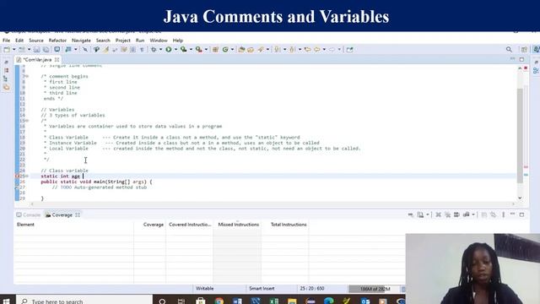The width and height of the screenshot is (540, 304).
Task: Open the Refactor menu
Action: tap(57, 41)
